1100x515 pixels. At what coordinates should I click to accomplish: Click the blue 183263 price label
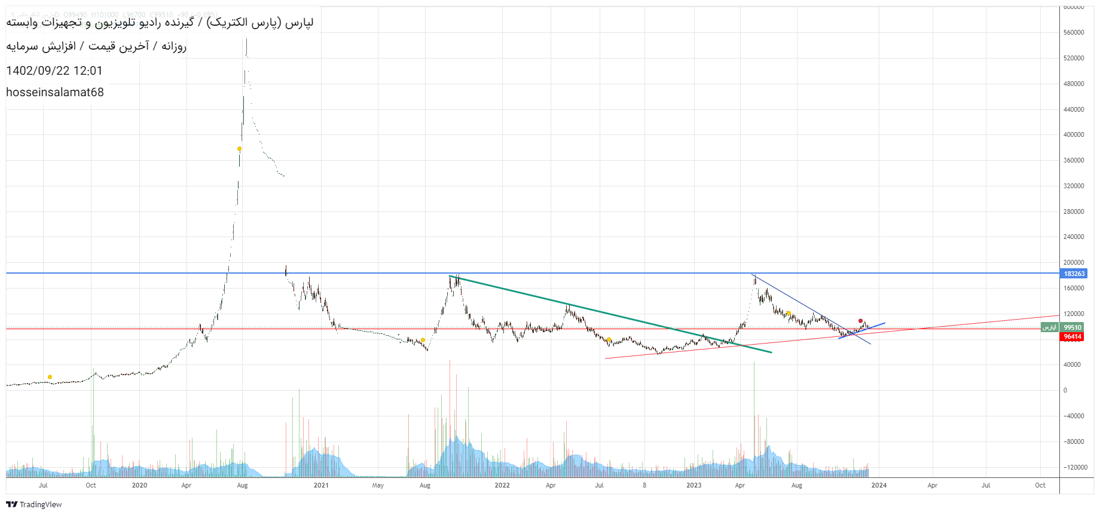click(x=1074, y=274)
